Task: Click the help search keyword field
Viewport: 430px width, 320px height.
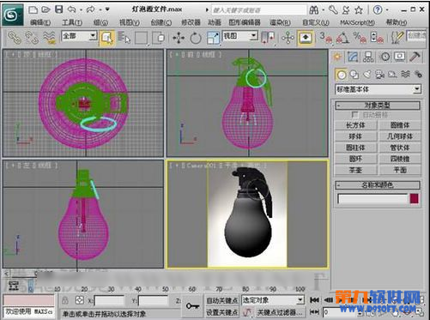Action: coord(258,10)
